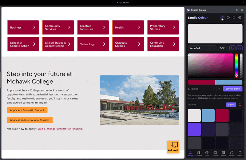This screenshot has height=160, width=246.
Task: Click inside the saturation gradient picker
Action: point(211,66)
